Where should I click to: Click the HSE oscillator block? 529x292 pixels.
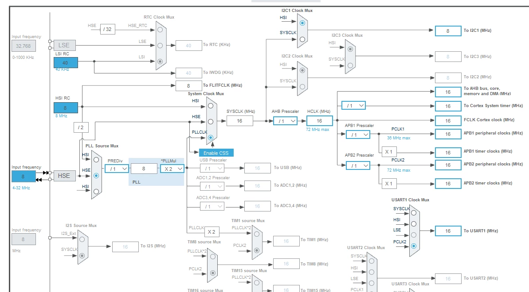point(64,176)
